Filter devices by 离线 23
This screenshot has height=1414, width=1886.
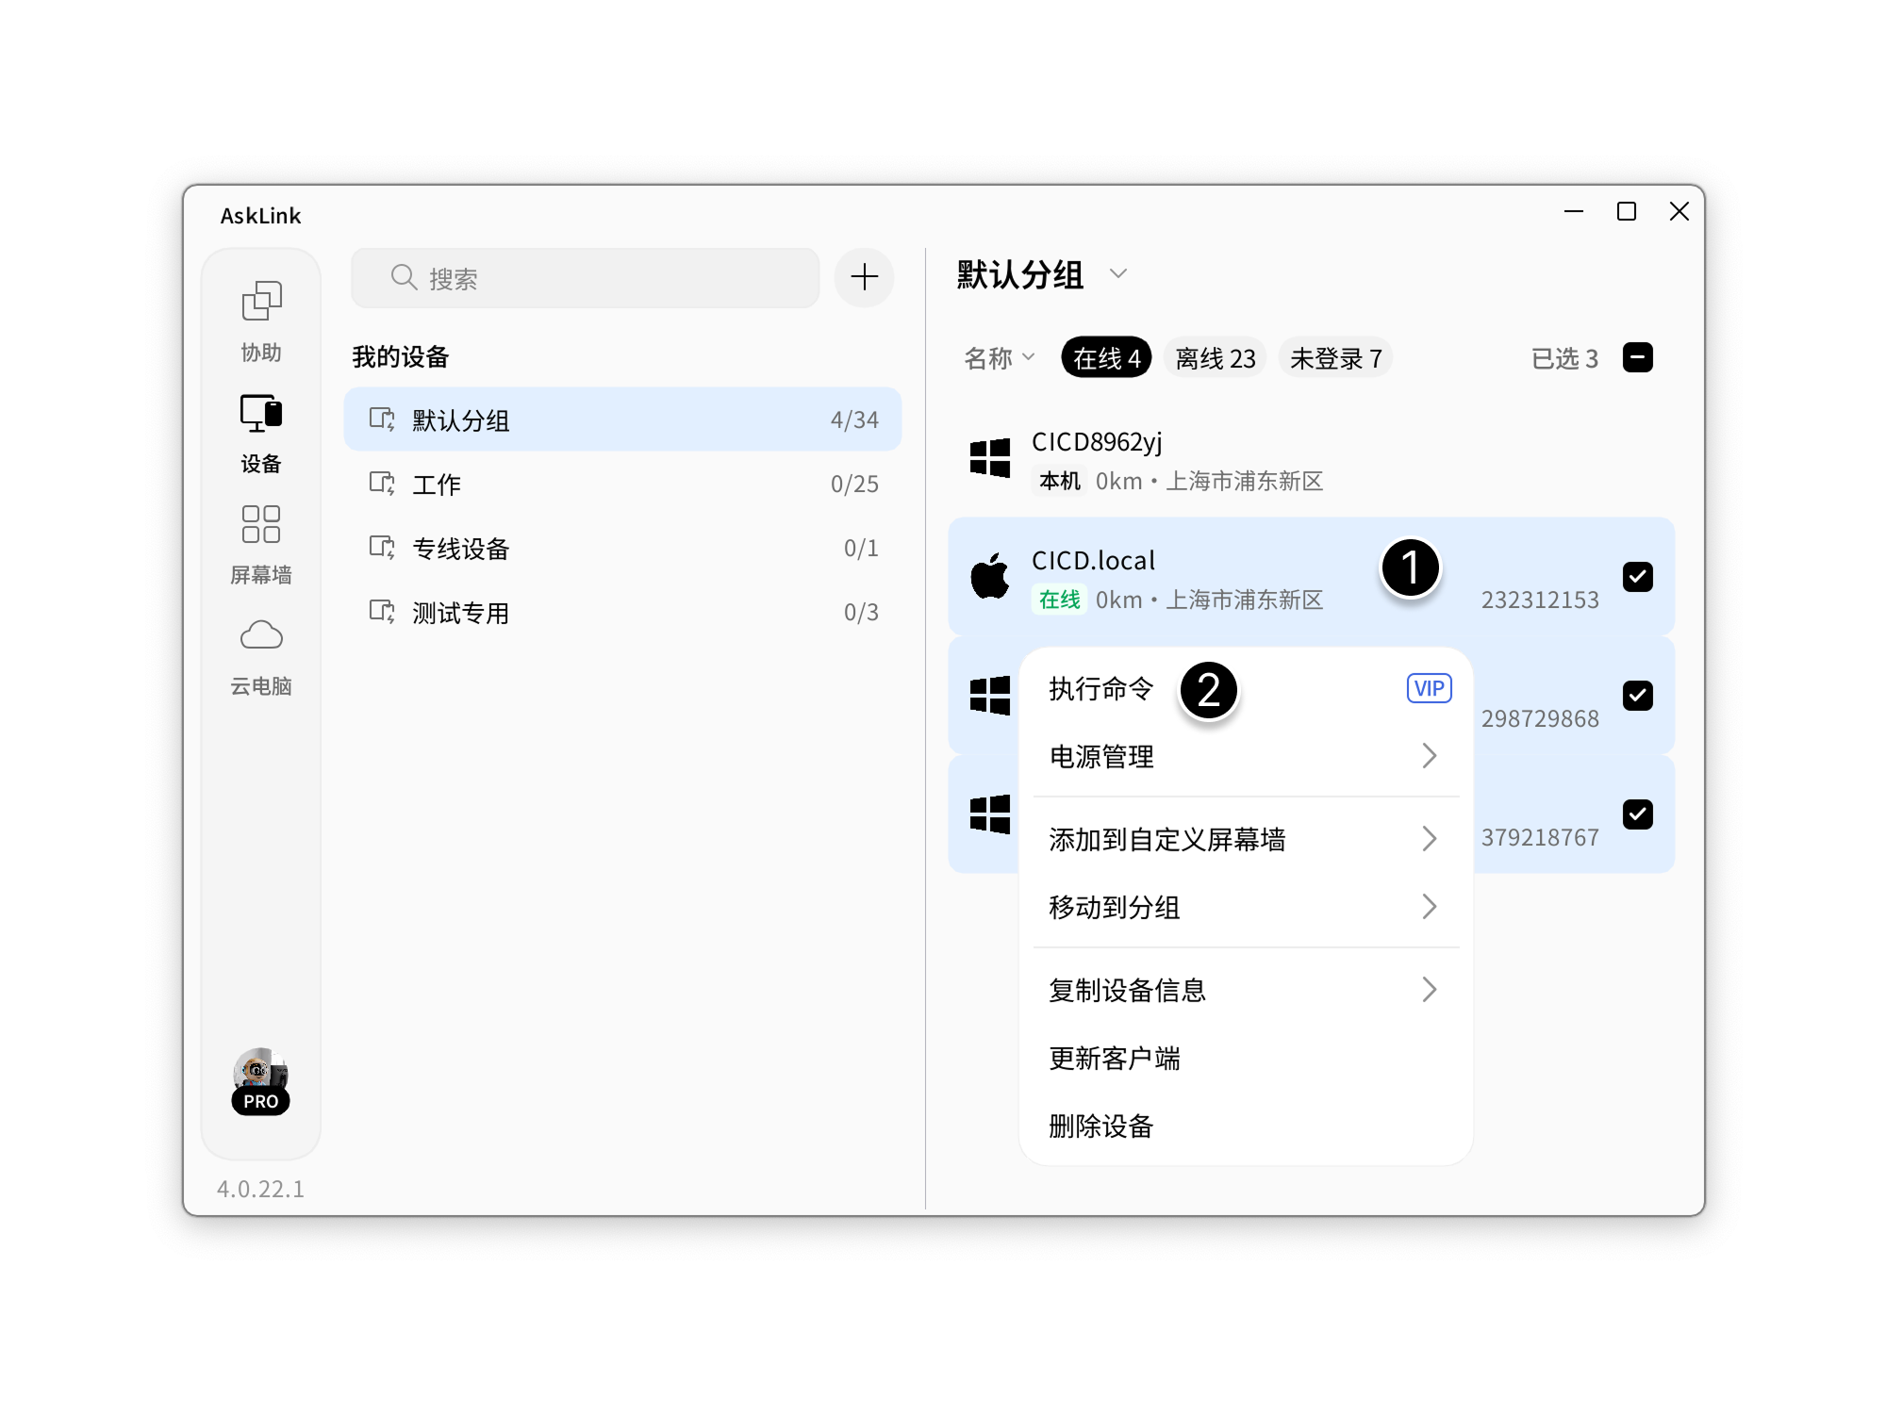click(1213, 357)
